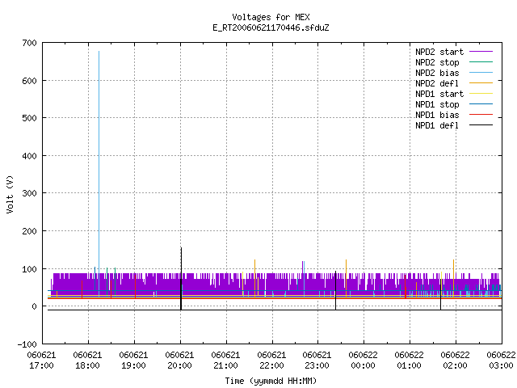Click the 500 y-axis tick label

pyautogui.click(x=29, y=118)
